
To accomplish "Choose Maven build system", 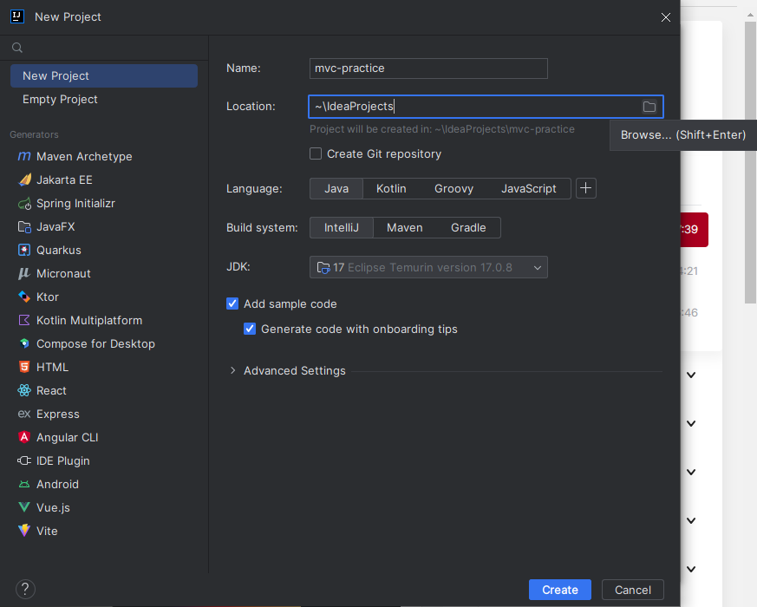I will click(405, 228).
